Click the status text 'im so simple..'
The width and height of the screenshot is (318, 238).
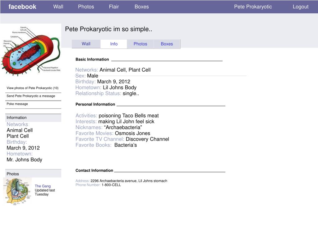click(x=133, y=29)
